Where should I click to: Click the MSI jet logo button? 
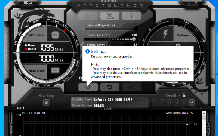coord(110,16)
